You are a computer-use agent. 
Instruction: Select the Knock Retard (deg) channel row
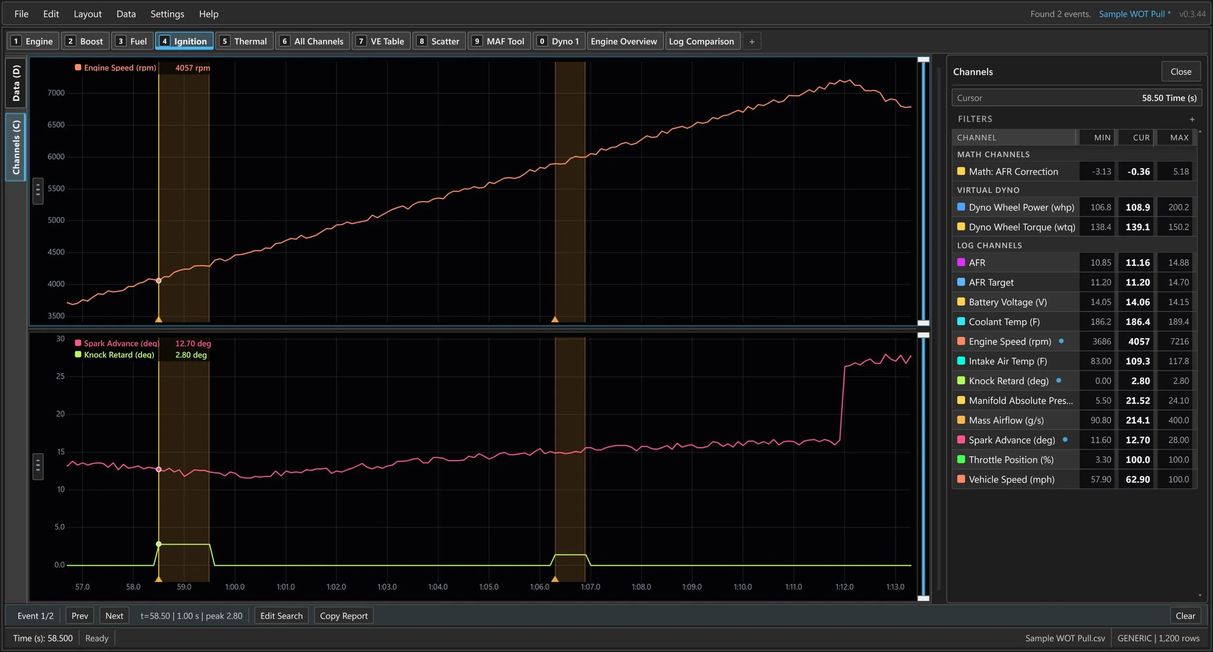pos(1074,381)
